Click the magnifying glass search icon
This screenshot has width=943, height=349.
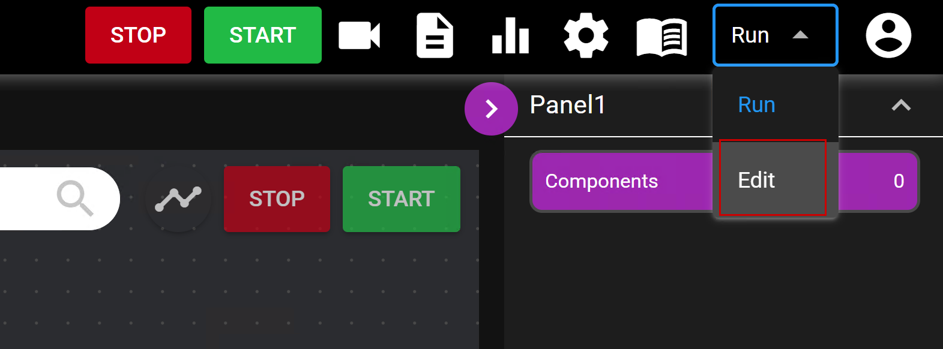point(75,198)
